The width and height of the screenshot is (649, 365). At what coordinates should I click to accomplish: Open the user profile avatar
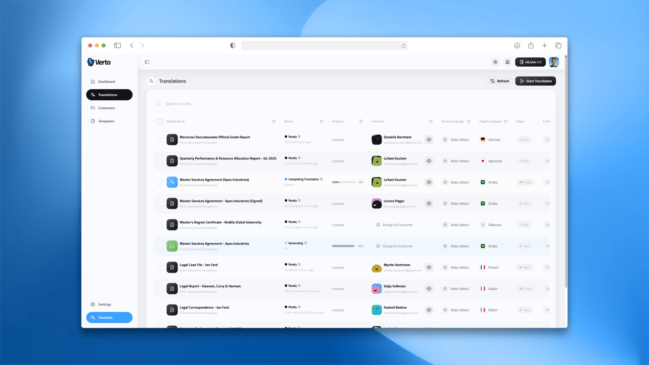[x=554, y=62]
